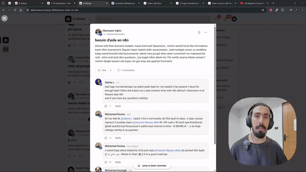
Task: Switch to Excalidraw Whiteboard tab
Action: tap(125, 3)
